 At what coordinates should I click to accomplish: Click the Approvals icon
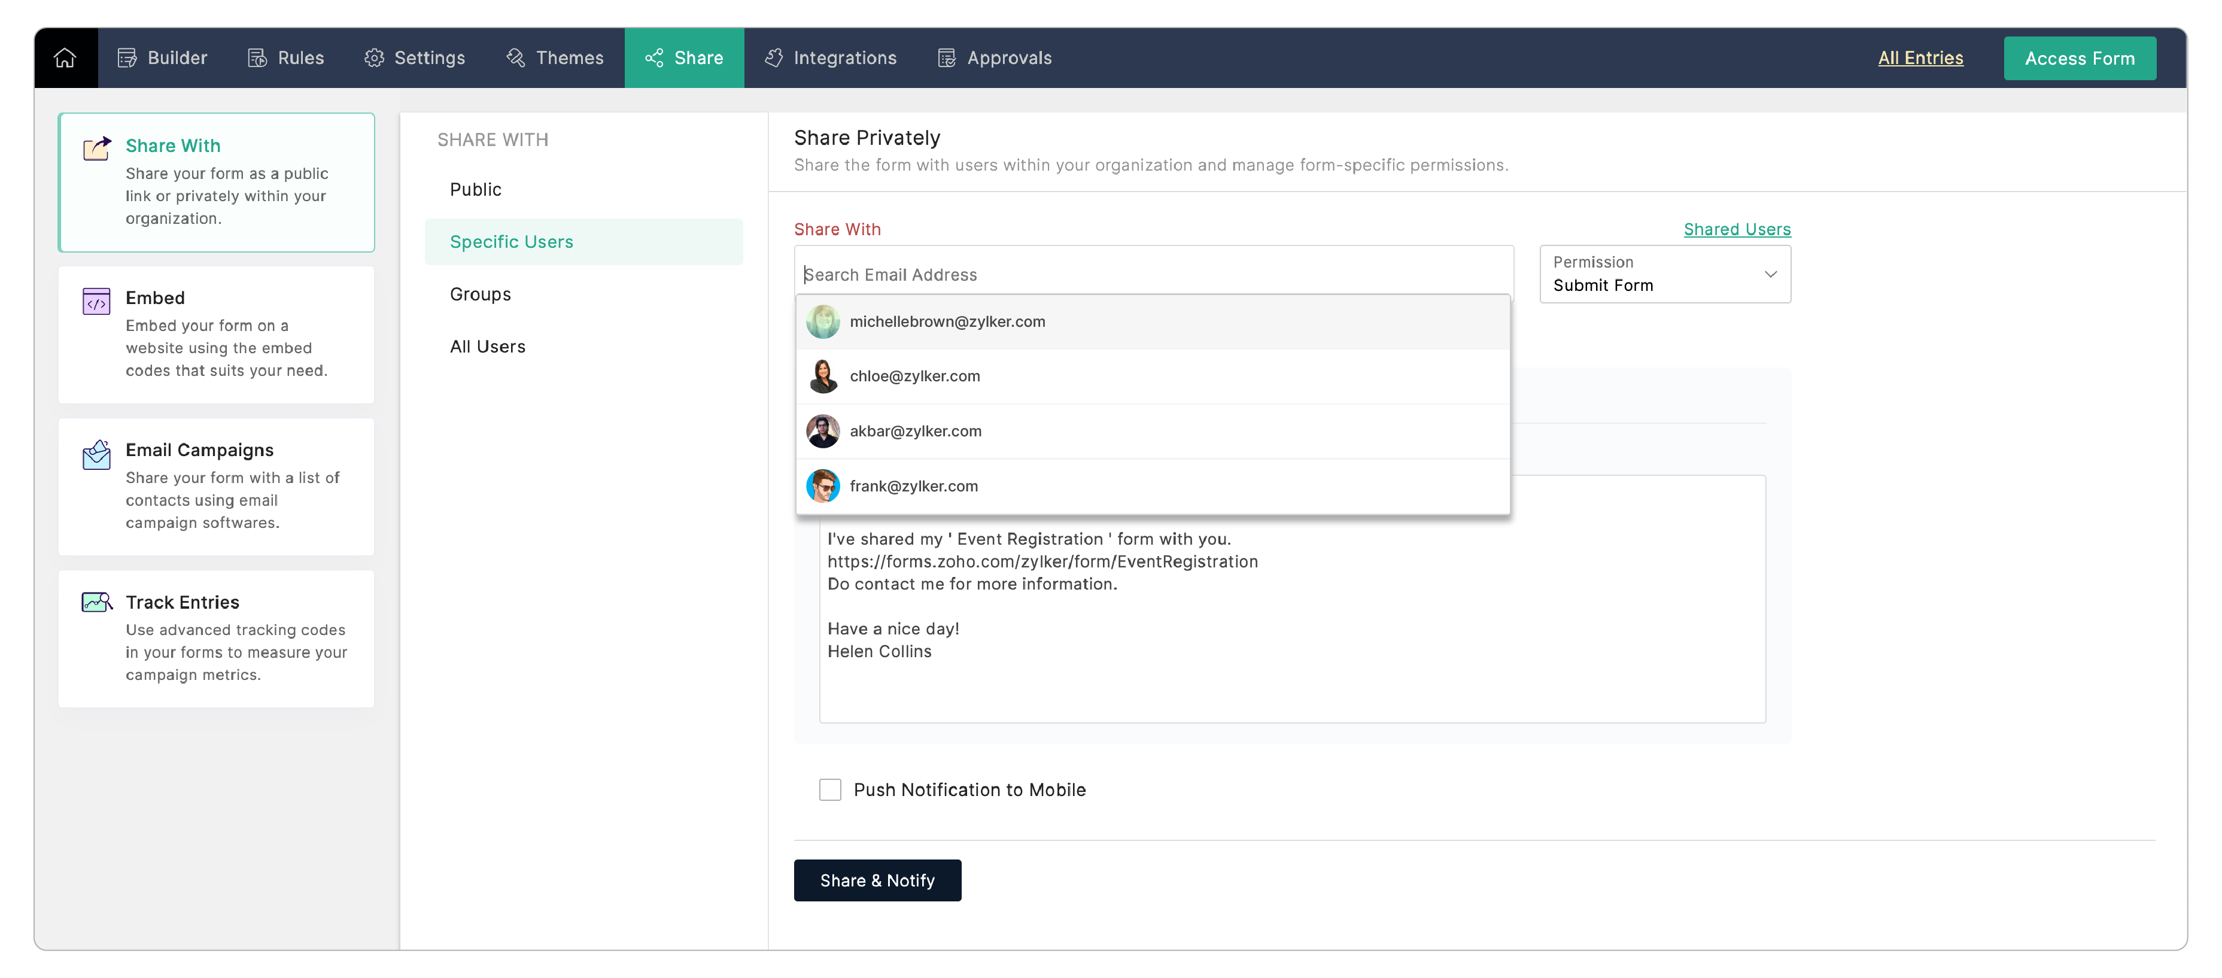point(946,58)
